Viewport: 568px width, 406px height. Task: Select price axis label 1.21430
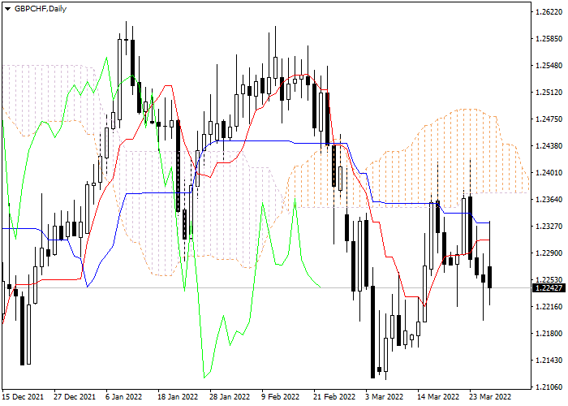549,360
